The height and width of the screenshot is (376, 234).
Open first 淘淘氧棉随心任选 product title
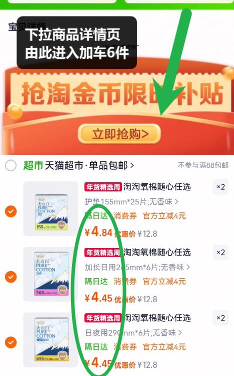pyautogui.click(x=157, y=187)
